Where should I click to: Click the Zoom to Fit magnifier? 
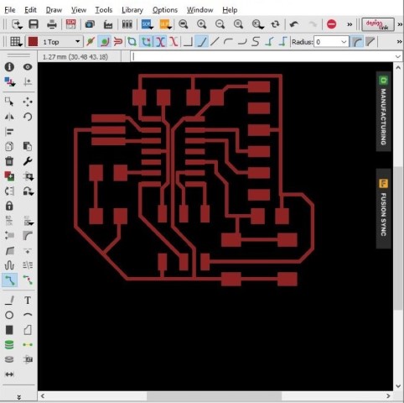click(183, 24)
